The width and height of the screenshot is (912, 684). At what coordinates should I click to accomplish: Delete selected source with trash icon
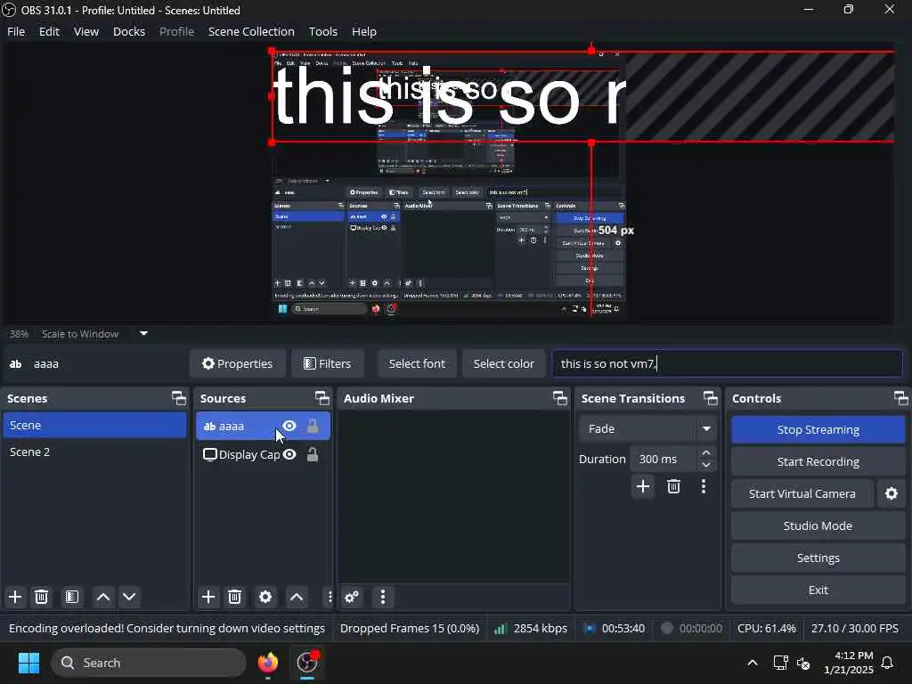tap(234, 597)
